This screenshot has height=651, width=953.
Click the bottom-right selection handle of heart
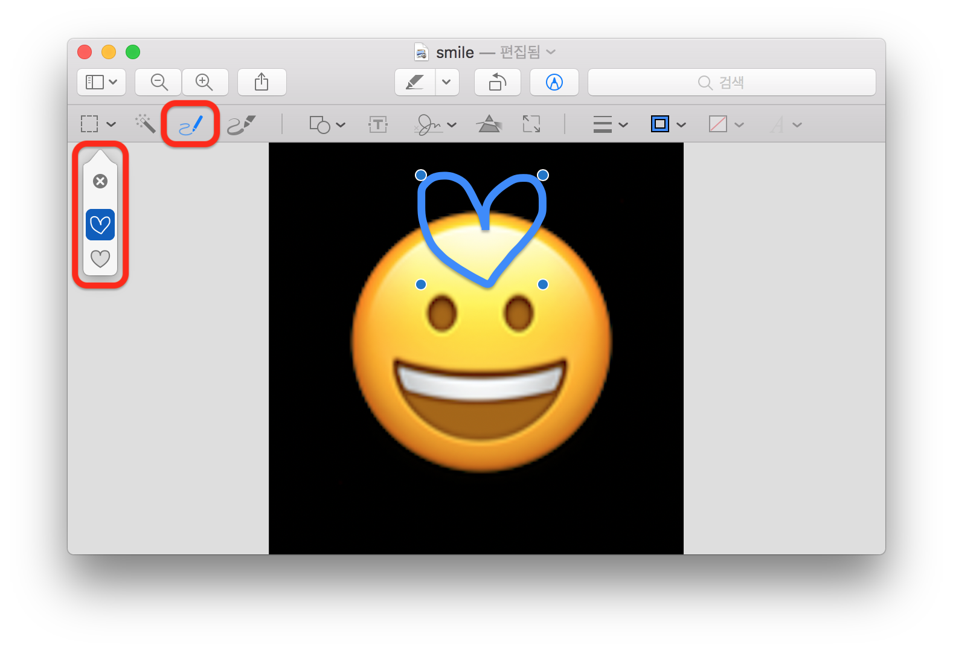tap(543, 284)
